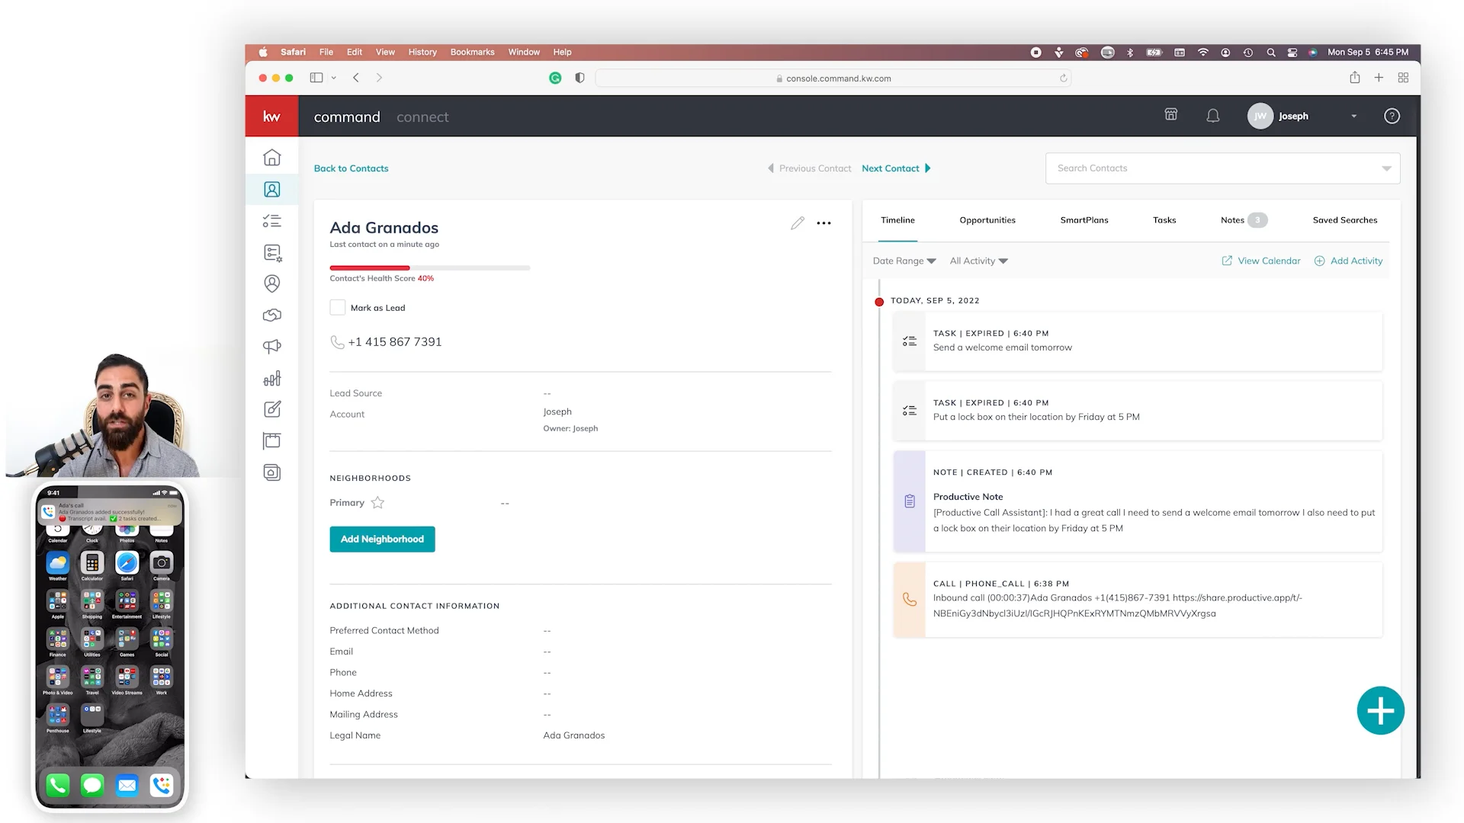Click the Safari share icon
Screen dimensions: 1464x823
(x=1354, y=78)
